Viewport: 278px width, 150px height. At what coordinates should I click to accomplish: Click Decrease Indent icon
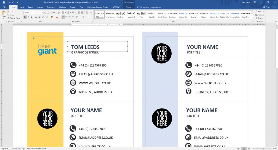click(79, 12)
